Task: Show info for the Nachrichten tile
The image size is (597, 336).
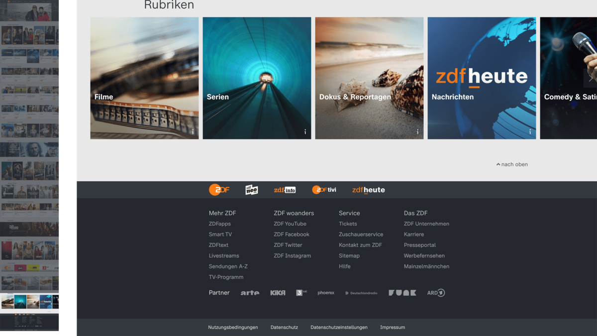Action: [x=530, y=132]
